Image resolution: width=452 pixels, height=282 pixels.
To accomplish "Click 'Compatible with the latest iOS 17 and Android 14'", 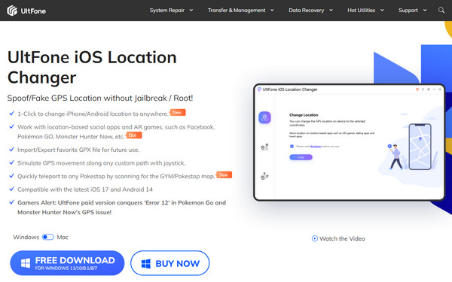I will (x=85, y=190).
